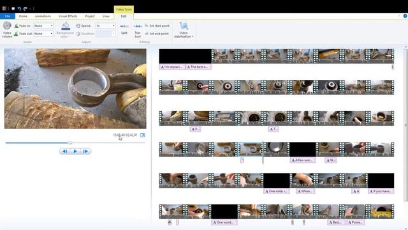Click the timeline playhead marker
The width and height of the screenshot is (408, 230).
click(263, 153)
